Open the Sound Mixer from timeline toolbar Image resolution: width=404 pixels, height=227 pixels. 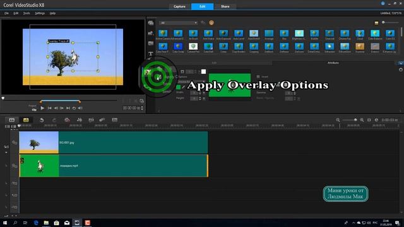[x=80, y=120]
